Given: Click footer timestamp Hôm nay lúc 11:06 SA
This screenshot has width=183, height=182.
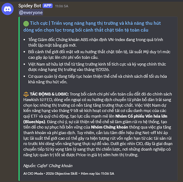Looking at the screenshot, I should pos(98,174).
